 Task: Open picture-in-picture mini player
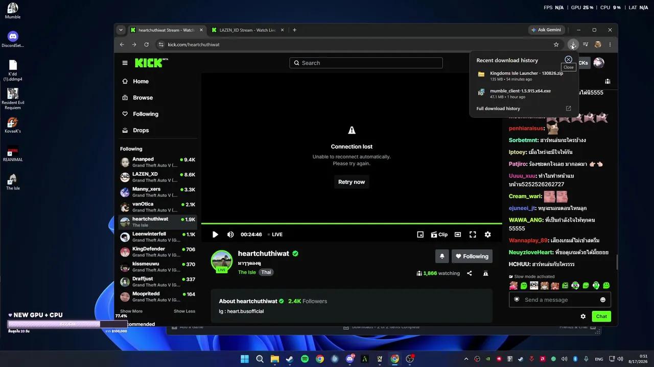coord(420,234)
